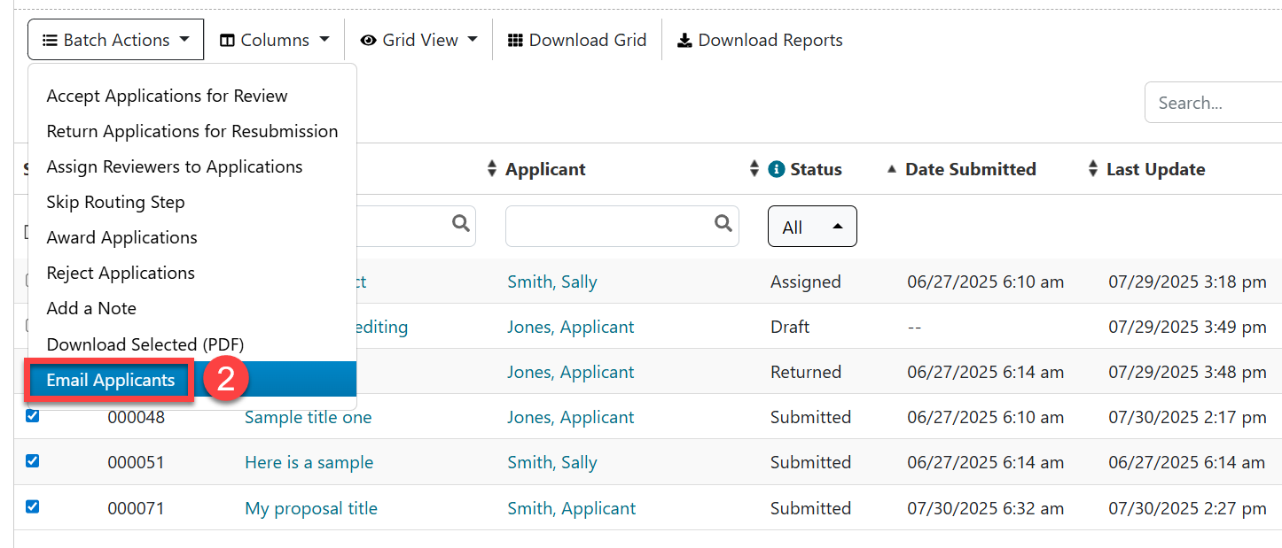Click the Download Grid icon

(515, 40)
